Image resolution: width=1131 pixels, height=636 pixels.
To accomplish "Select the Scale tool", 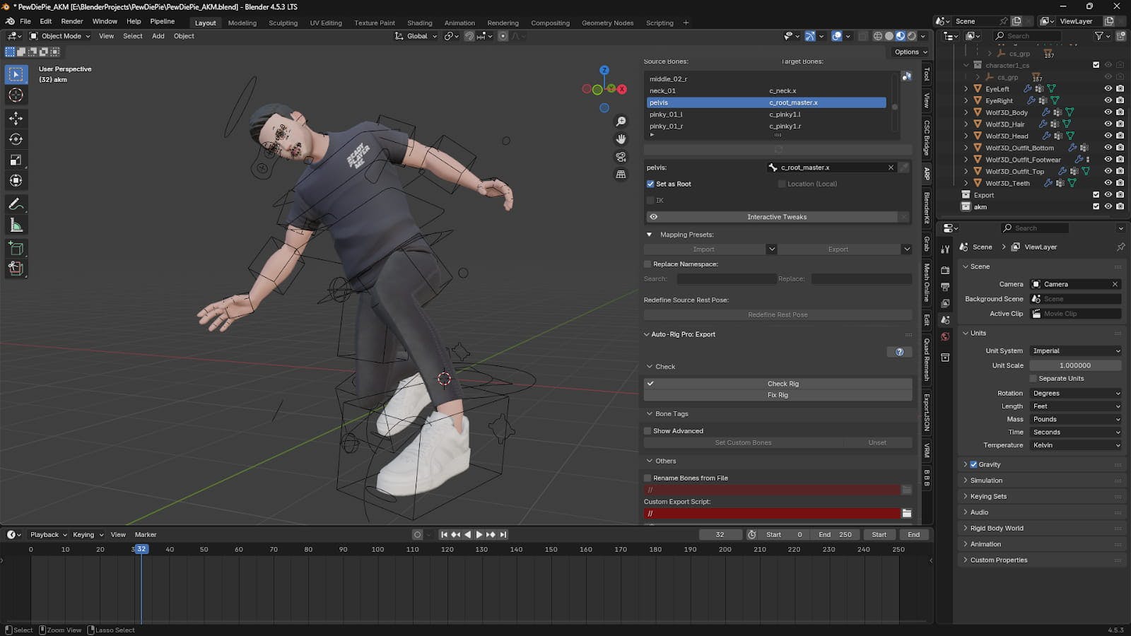I will (16, 160).
